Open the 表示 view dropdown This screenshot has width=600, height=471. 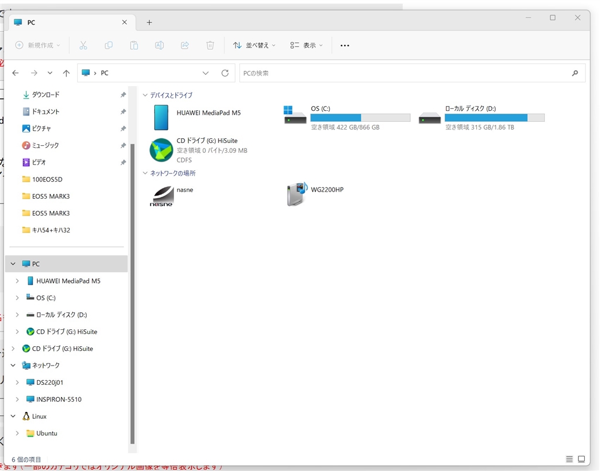pos(306,45)
